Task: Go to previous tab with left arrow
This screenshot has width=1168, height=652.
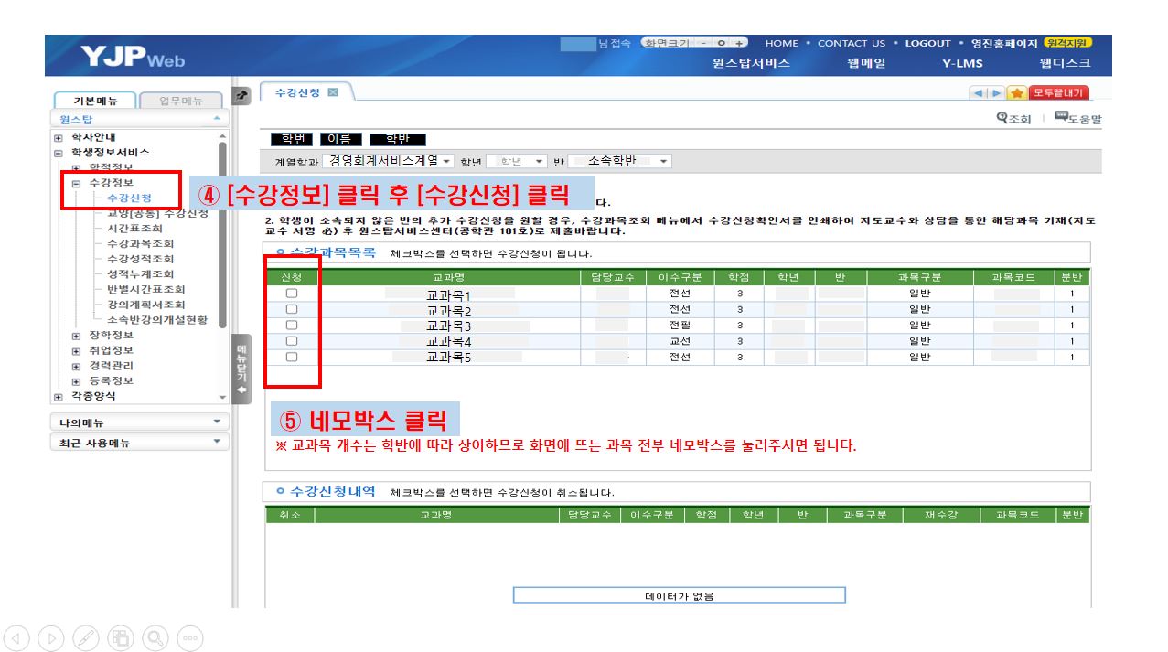Action: pyautogui.click(x=978, y=93)
